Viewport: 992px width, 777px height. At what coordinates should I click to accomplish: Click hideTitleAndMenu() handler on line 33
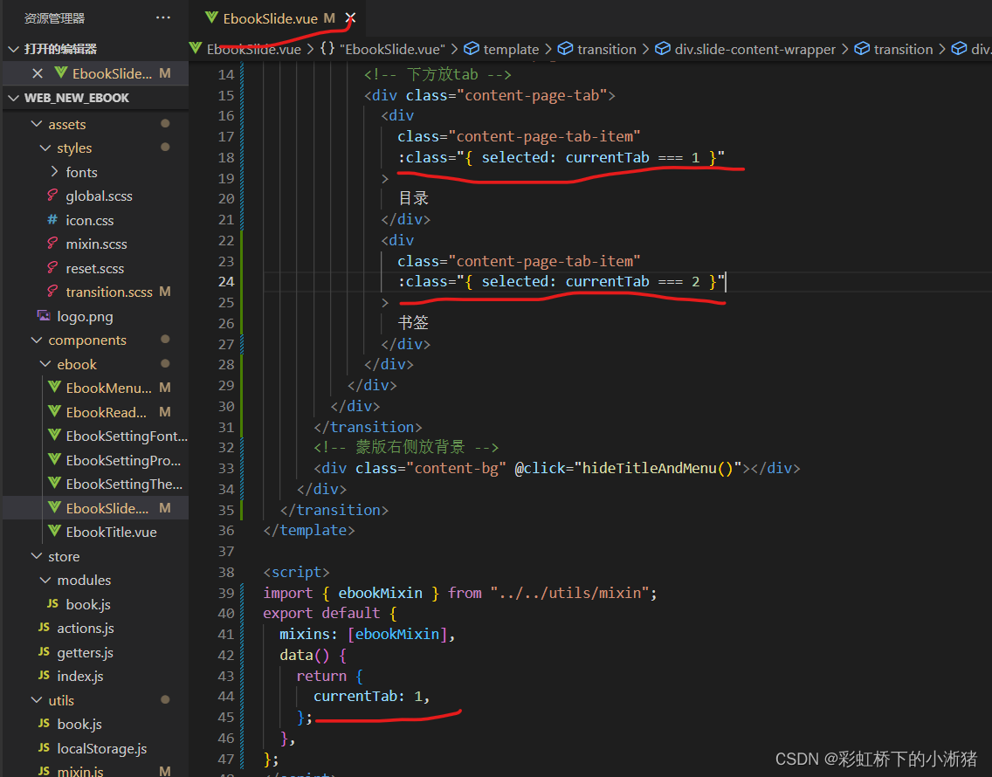click(658, 468)
